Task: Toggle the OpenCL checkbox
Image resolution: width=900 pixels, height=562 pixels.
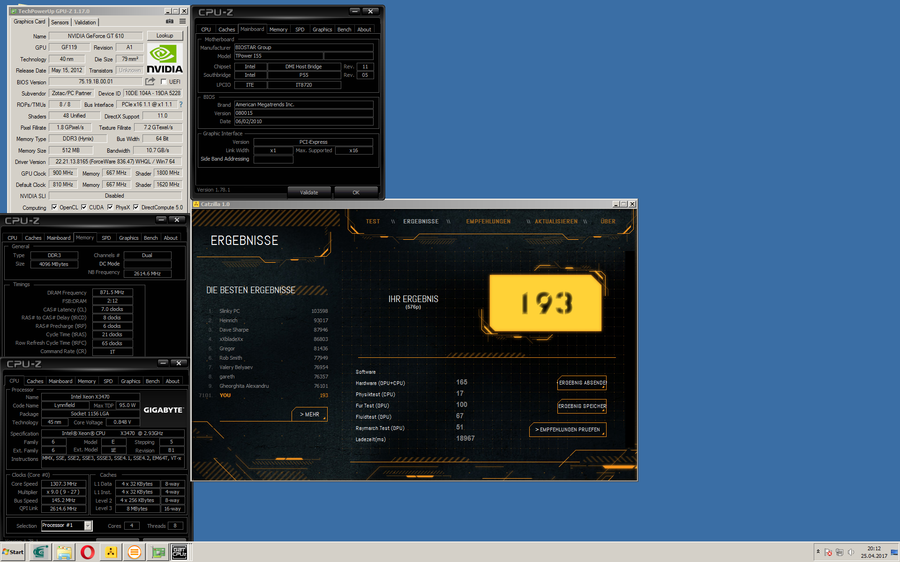Action: pos(54,207)
